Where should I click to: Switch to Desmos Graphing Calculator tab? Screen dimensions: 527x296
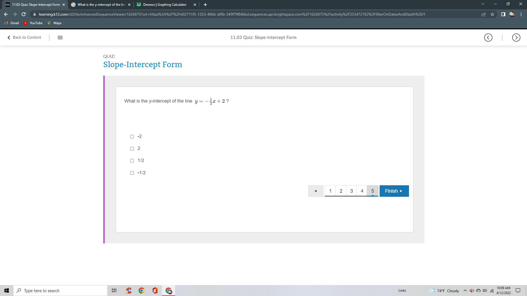(165, 5)
